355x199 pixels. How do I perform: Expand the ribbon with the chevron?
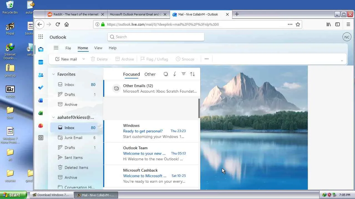coord(342,61)
